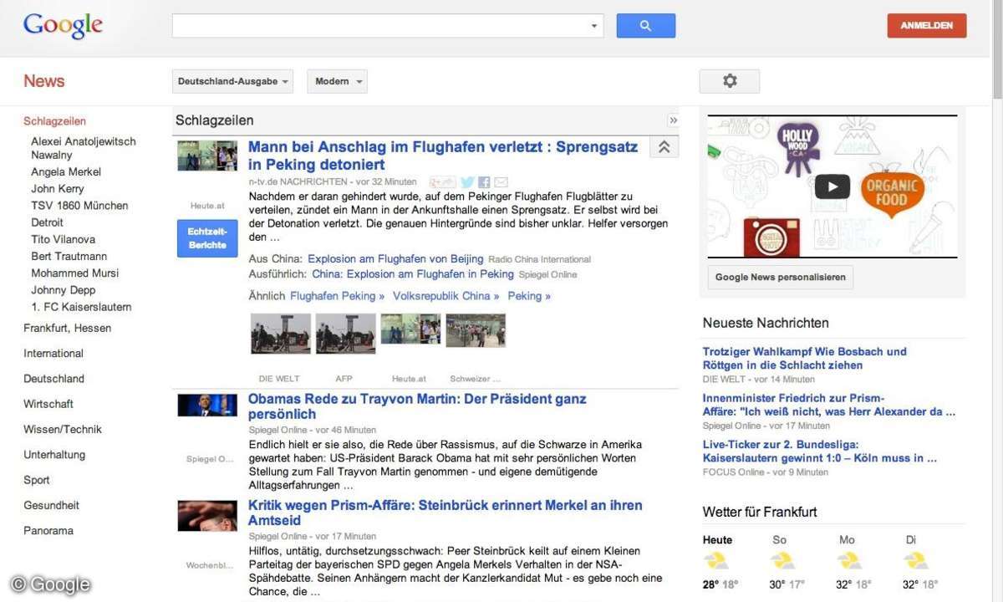Image resolution: width=1003 pixels, height=602 pixels.
Task: Go to the International section
Action: click(53, 354)
